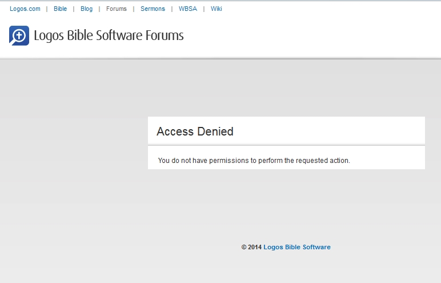
Task: Open the Blog link
Action: 87,9
